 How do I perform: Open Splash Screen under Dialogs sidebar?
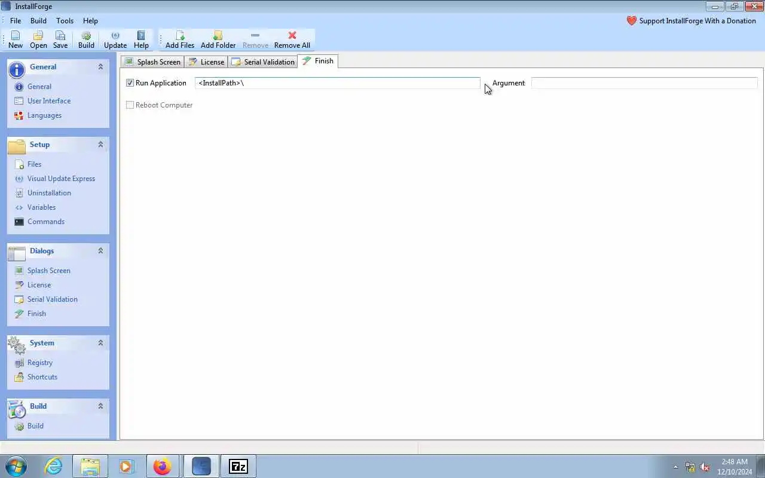48,271
